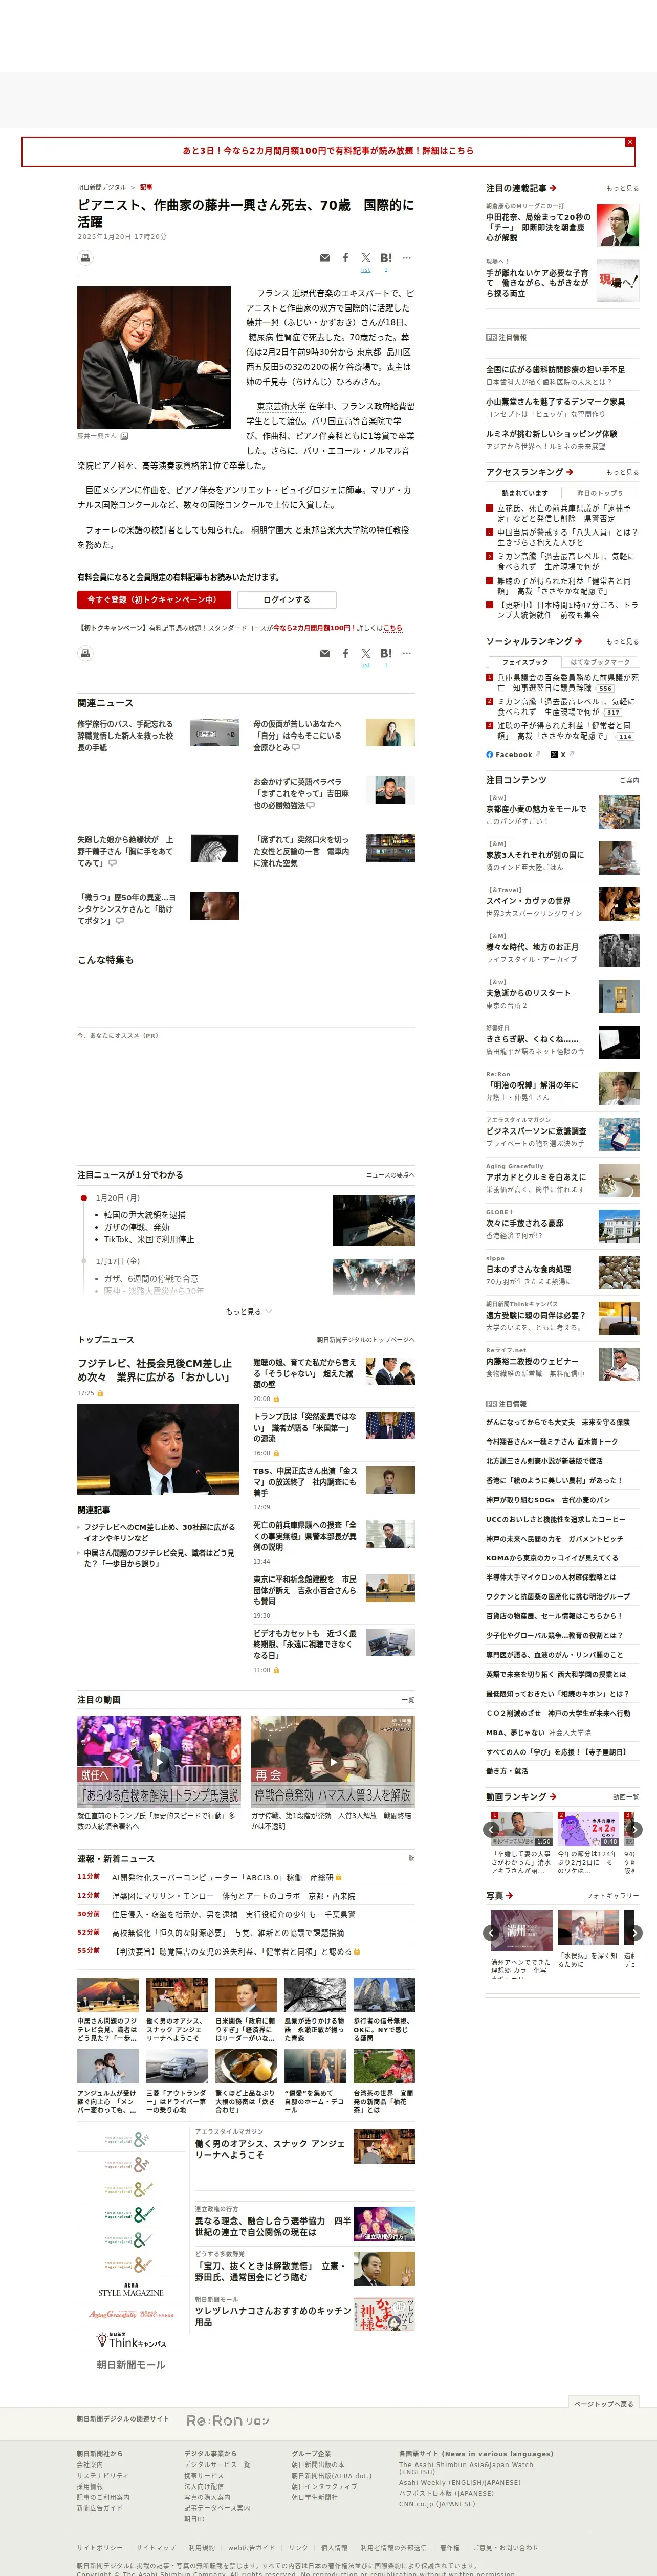Open ranking item 立花氏、死亡の前兵庫県議が
The height and width of the screenshot is (2576, 657).
click(564, 513)
